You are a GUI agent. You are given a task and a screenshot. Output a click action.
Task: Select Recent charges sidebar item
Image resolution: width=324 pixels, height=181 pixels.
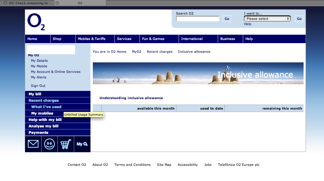[58, 101]
